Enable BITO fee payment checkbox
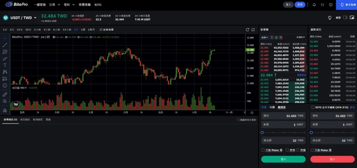The image size is (357, 168). tap(313, 107)
